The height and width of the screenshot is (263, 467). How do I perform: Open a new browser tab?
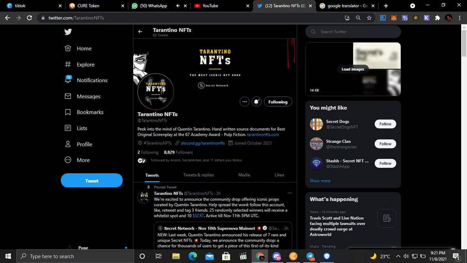pos(386,6)
